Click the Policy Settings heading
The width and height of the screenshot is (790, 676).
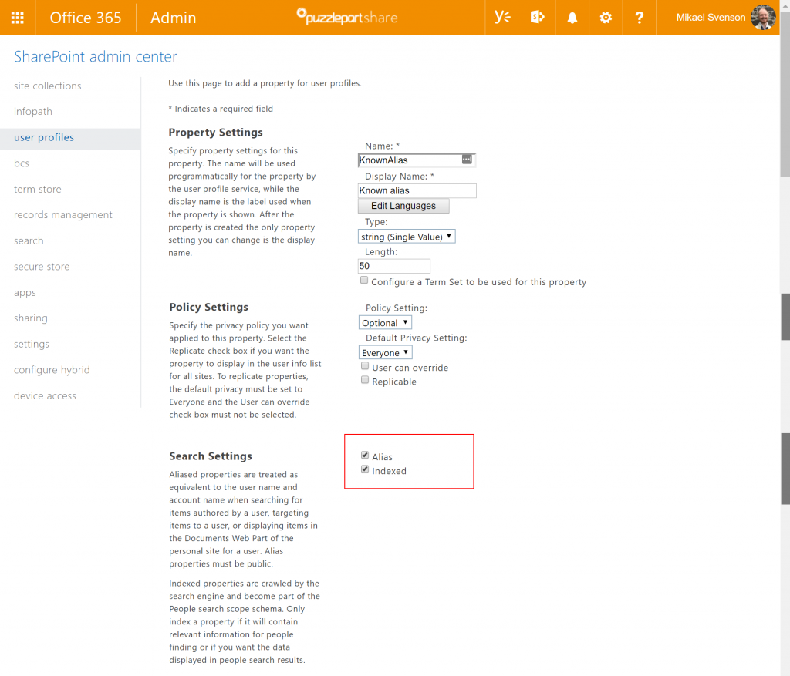tap(208, 307)
